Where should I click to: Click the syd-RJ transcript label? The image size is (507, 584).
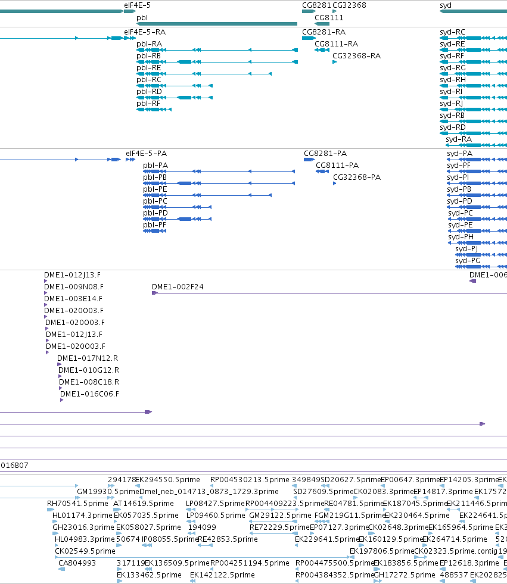coord(452,104)
